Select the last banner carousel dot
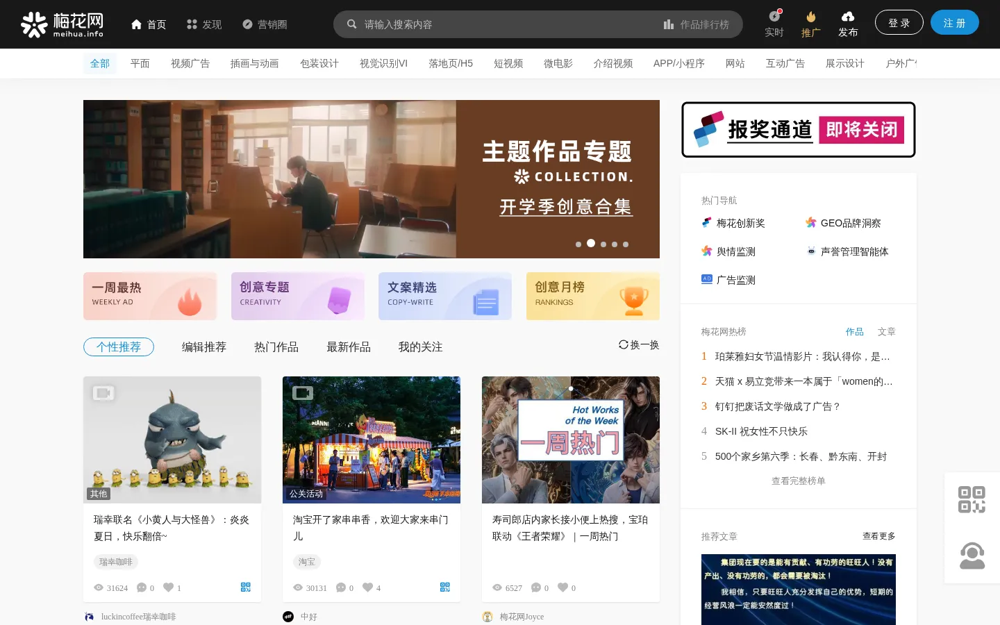The image size is (1000, 625). (x=626, y=244)
